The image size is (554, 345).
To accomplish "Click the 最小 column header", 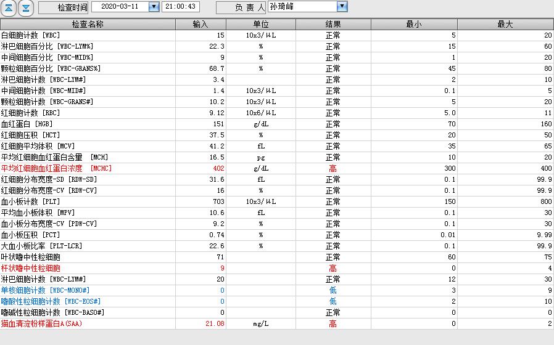I will tap(414, 24).
